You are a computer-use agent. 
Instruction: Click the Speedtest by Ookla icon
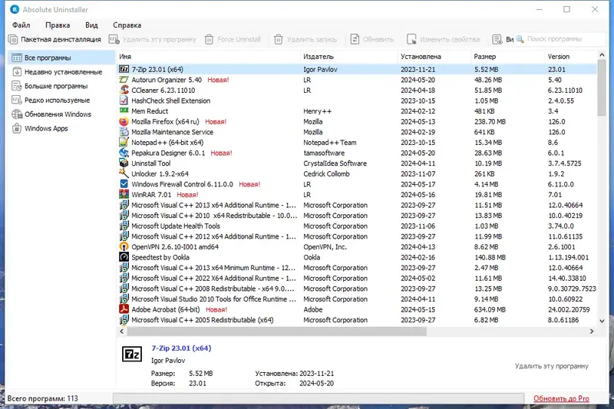(124, 257)
